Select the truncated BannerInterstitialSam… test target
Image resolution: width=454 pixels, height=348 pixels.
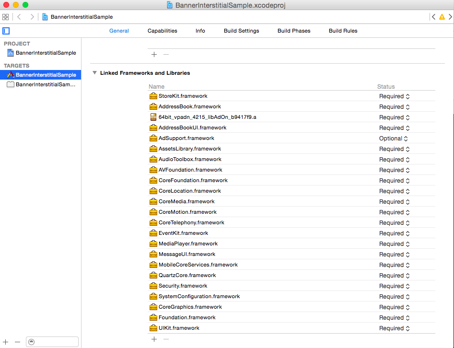41,84
